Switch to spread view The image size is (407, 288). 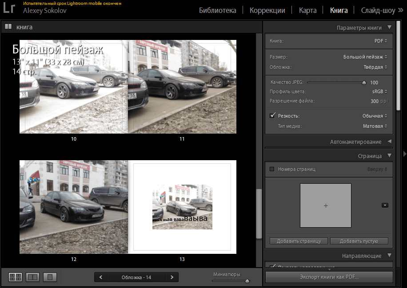click(33, 277)
